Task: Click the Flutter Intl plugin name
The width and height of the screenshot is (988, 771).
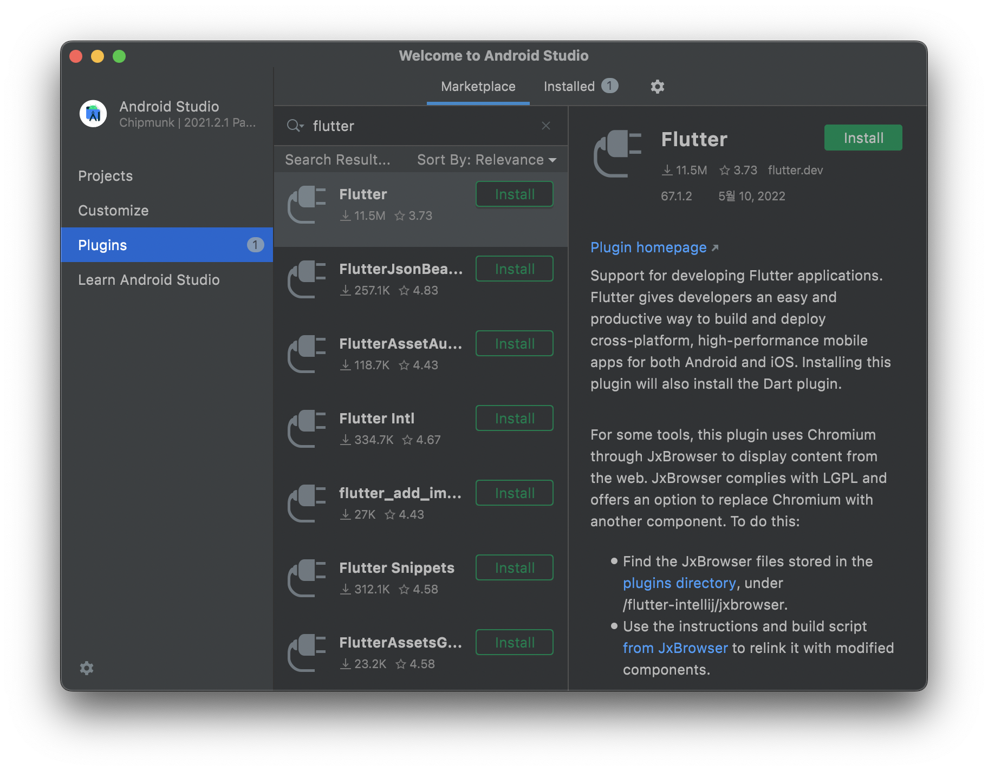Action: point(377,419)
